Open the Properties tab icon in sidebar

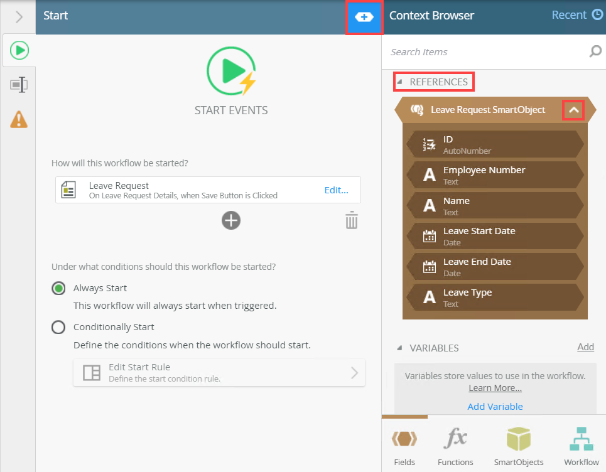(x=19, y=84)
